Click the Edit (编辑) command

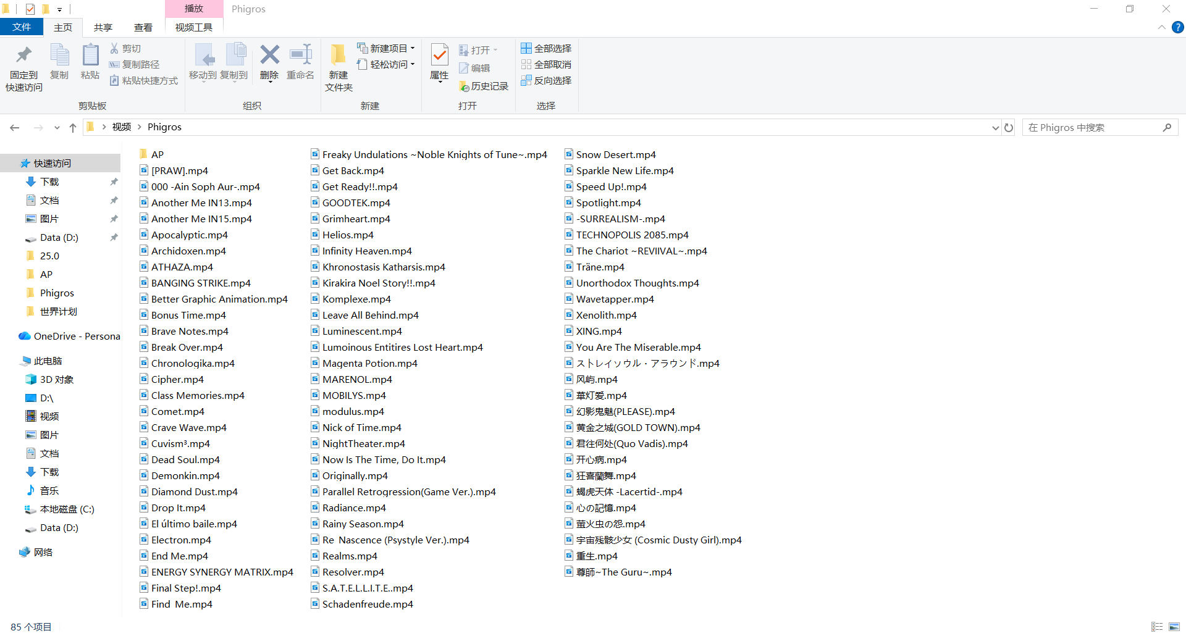click(474, 68)
